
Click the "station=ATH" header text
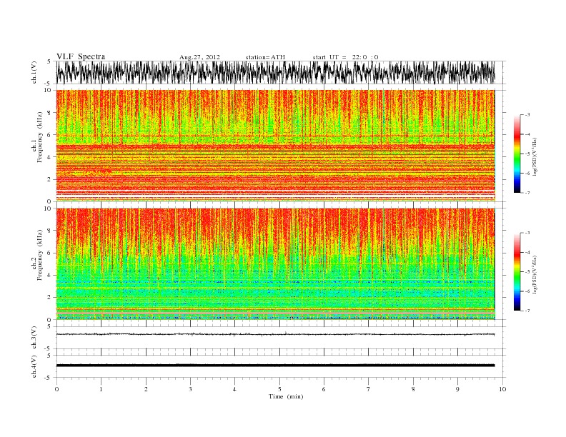click(265, 57)
